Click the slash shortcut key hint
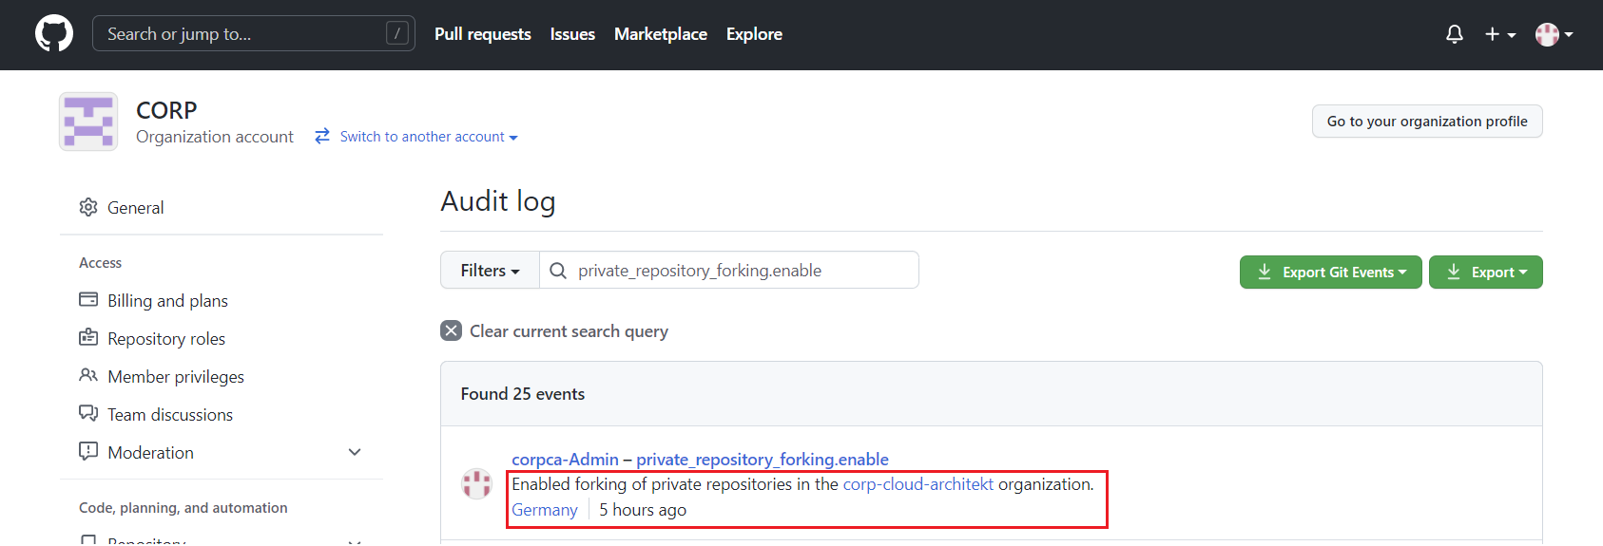1603x546 pixels. click(x=397, y=33)
